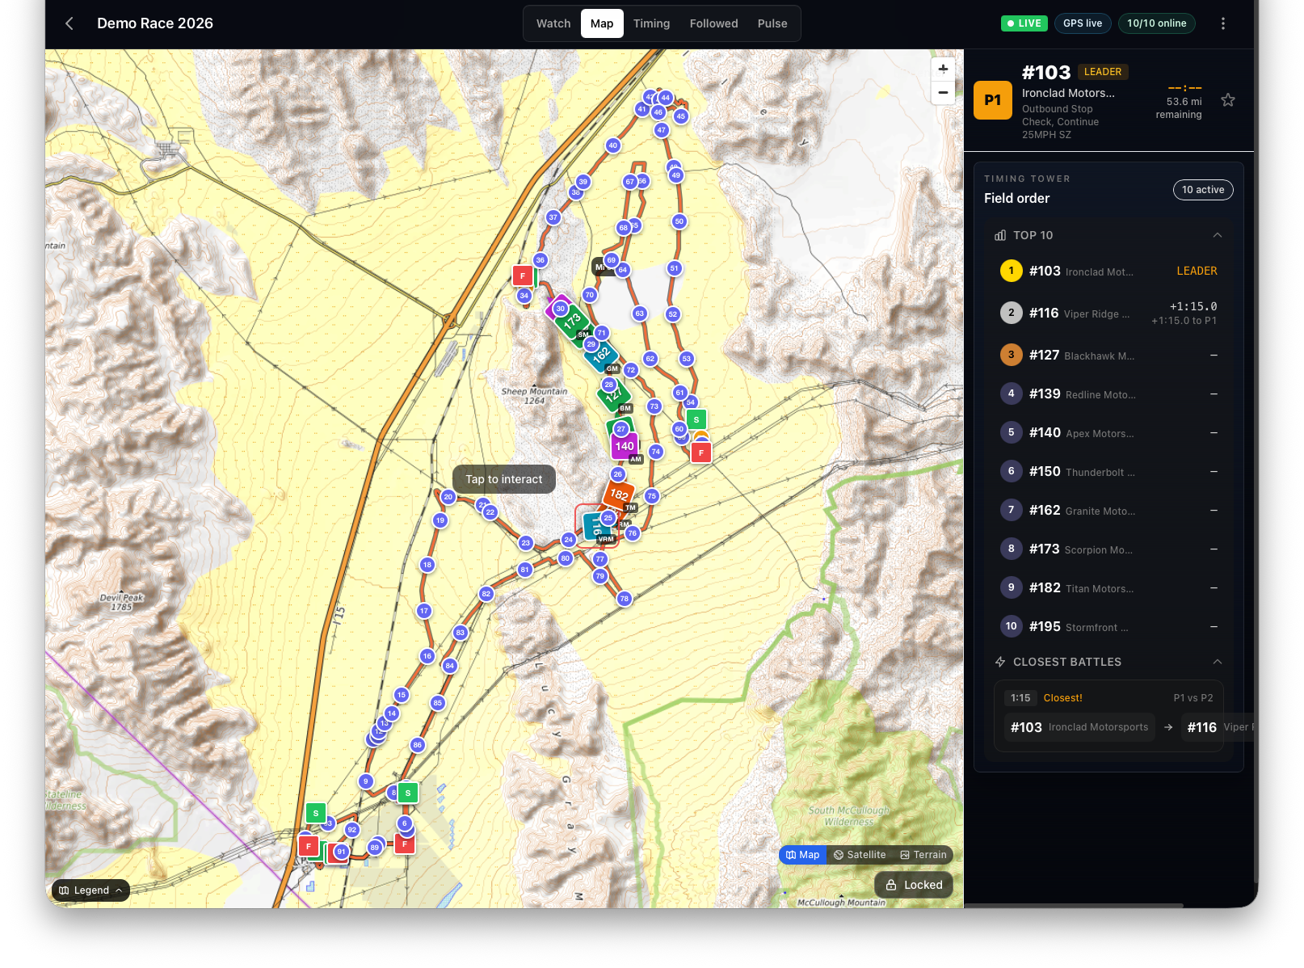The width and height of the screenshot is (1304, 968).
Task: Select #173 Scorpion row
Action: pyautogui.click(x=1108, y=549)
